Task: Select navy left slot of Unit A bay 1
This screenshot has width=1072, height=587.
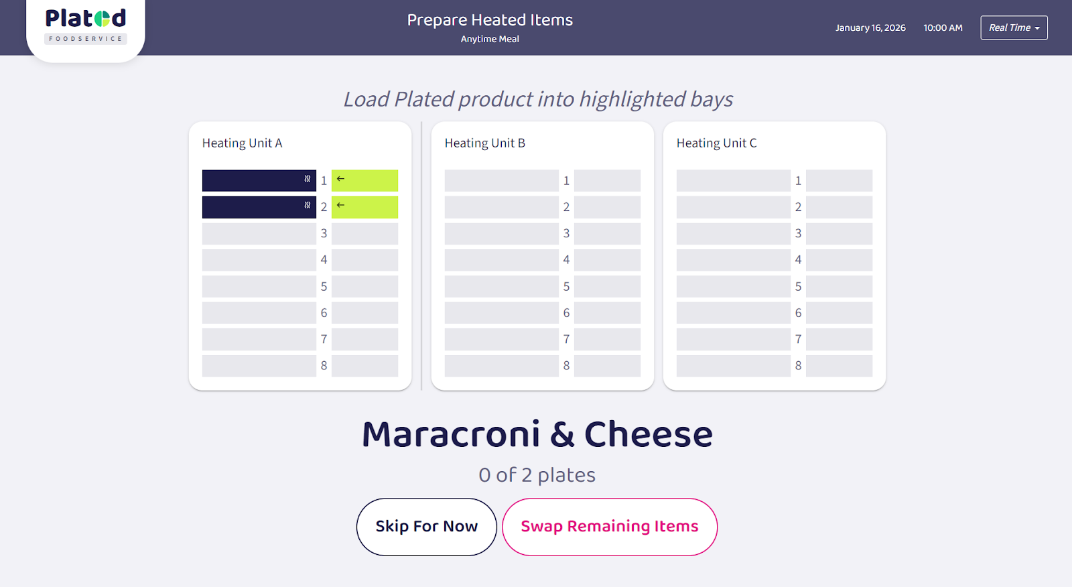Action: click(x=255, y=181)
